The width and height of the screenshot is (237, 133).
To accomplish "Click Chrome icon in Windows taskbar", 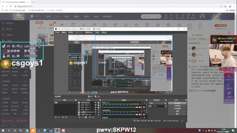I will [x=27, y=130].
